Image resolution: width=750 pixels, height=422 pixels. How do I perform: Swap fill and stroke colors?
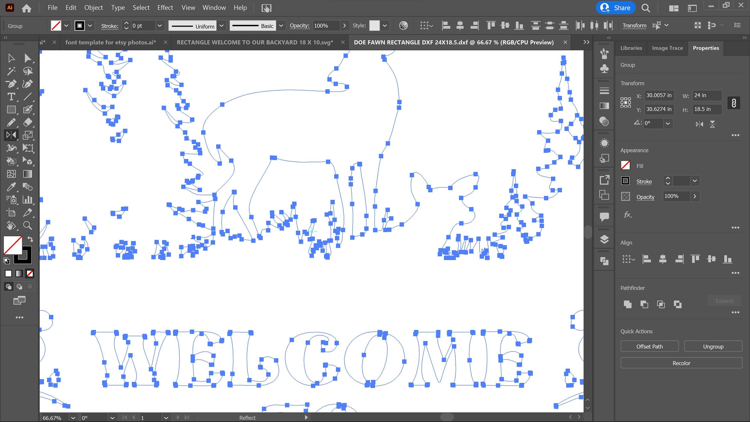click(30, 239)
